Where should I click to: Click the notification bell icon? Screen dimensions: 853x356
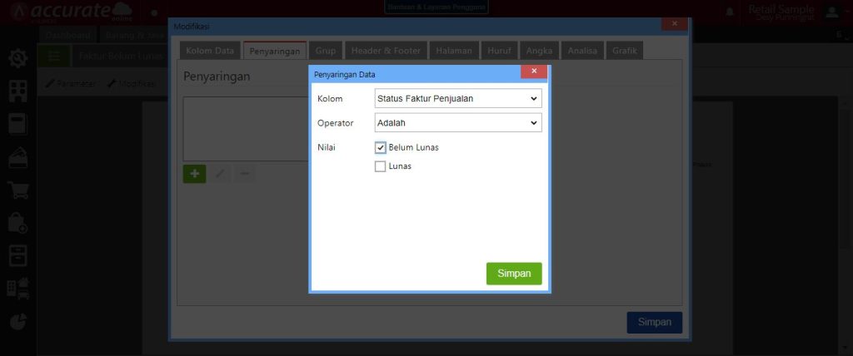tap(731, 12)
